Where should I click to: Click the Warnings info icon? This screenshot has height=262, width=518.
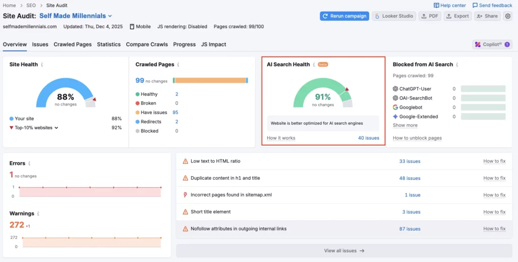(38, 214)
